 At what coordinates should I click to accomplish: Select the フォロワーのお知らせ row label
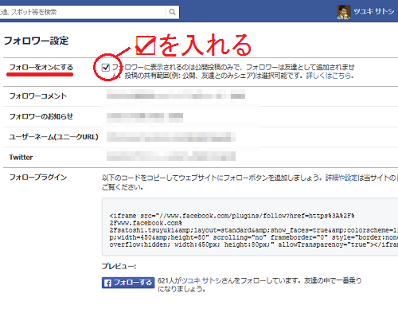41,116
